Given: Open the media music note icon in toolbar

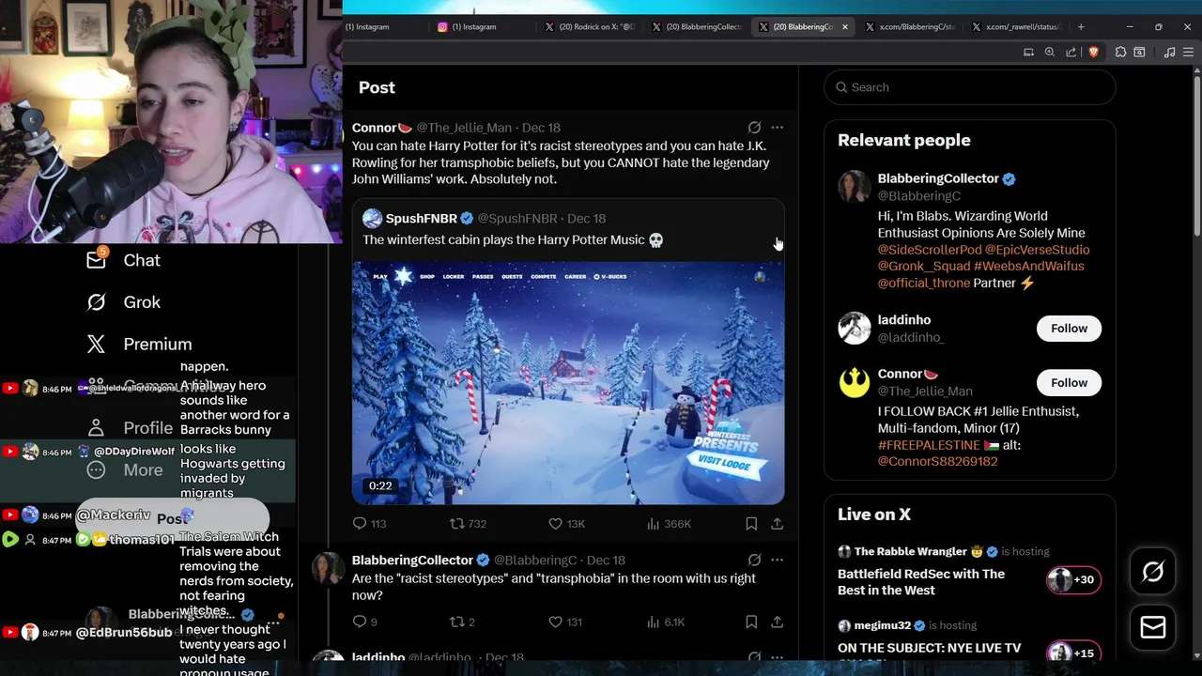Looking at the screenshot, I should pyautogui.click(x=1169, y=53).
